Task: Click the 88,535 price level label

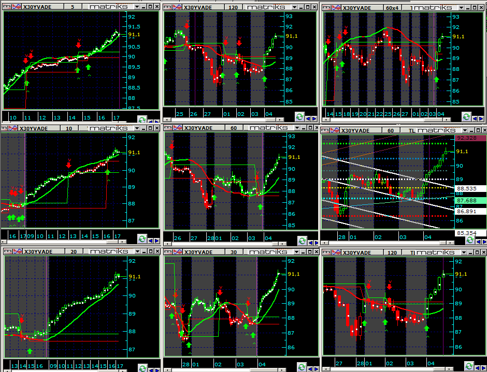Action: pos(466,189)
